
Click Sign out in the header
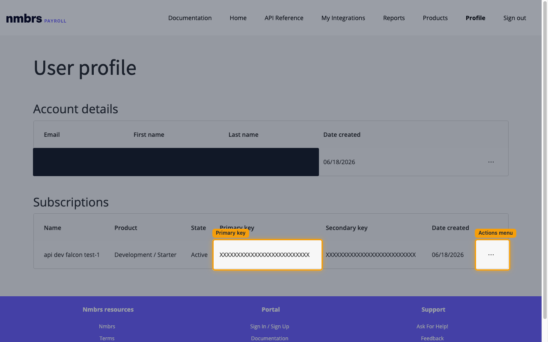[515, 18]
